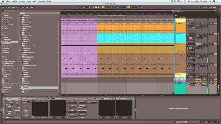The height and width of the screenshot is (124, 221).
Task: Click 9 Snare track volume value field
Action: pos(198,26)
